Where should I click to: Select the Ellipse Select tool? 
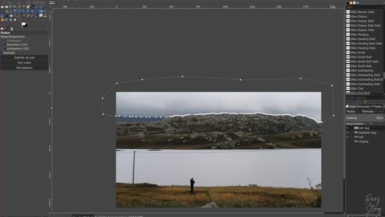[x=7, y=7]
